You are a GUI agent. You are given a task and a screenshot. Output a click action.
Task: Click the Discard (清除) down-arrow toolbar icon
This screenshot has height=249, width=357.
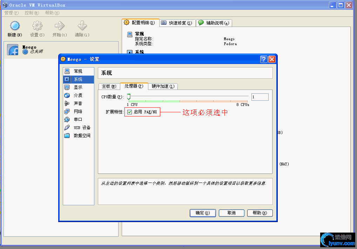coord(82,26)
